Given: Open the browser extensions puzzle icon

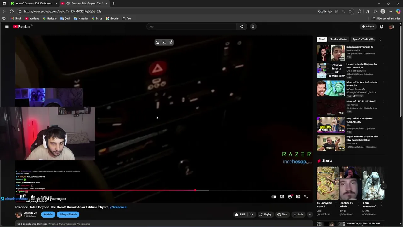Looking at the screenshot, I should pyautogui.click(x=359, y=11).
